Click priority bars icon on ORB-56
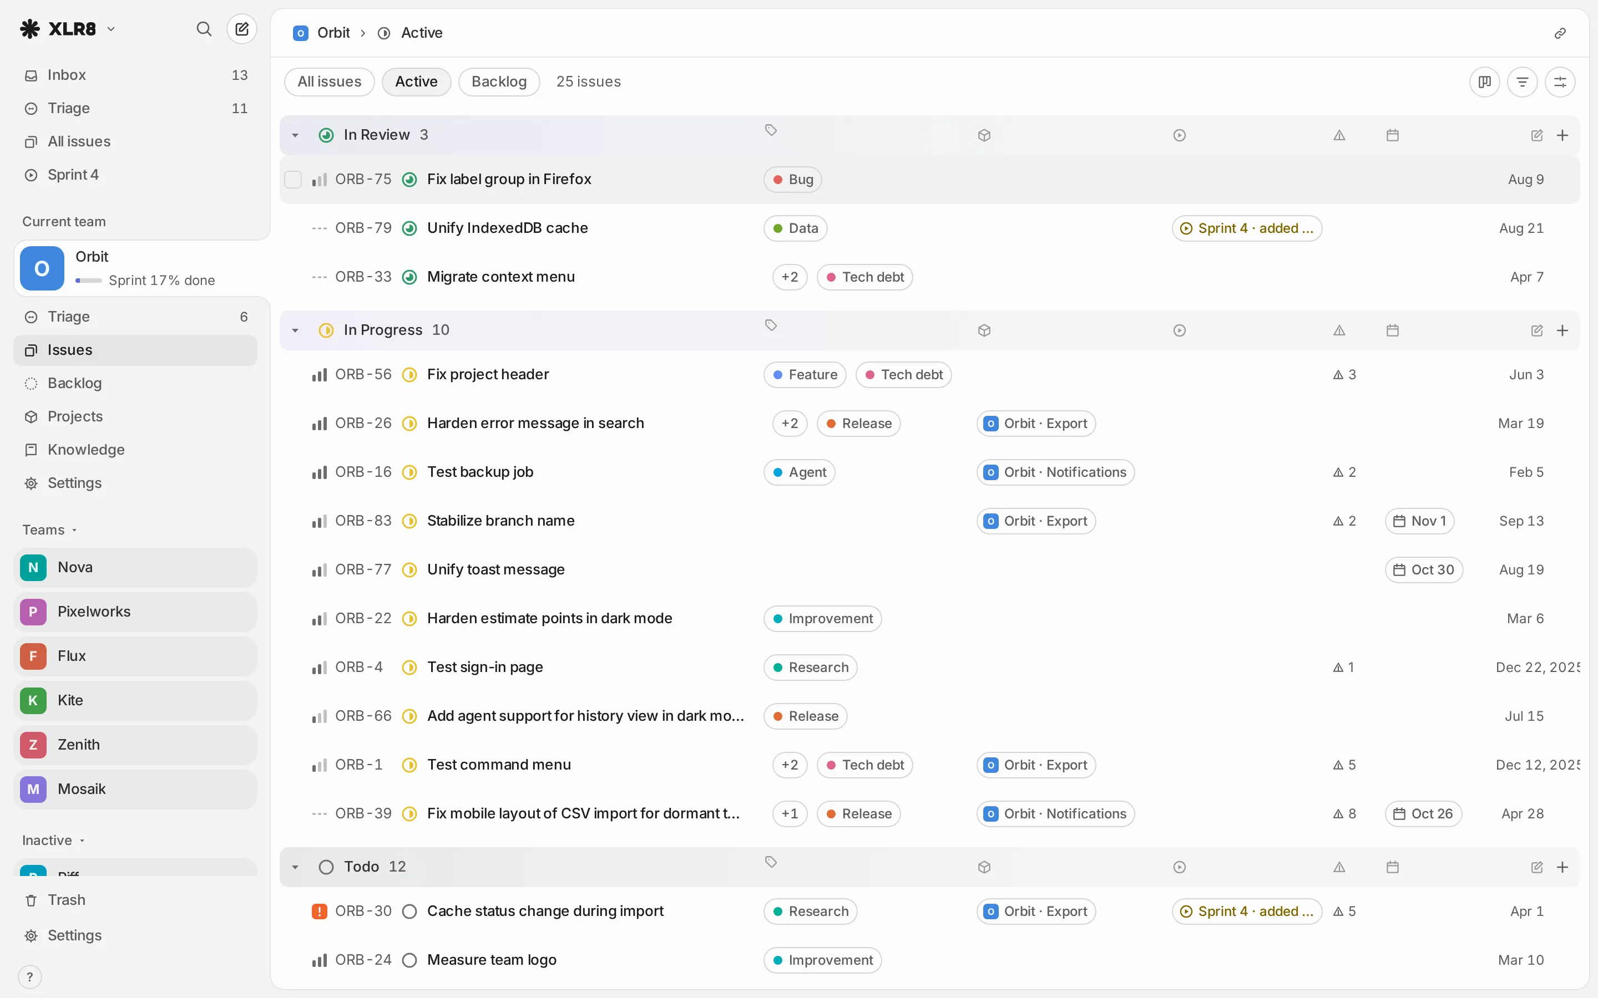Viewport: 1598px width, 998px height. (x=319, y=375)
